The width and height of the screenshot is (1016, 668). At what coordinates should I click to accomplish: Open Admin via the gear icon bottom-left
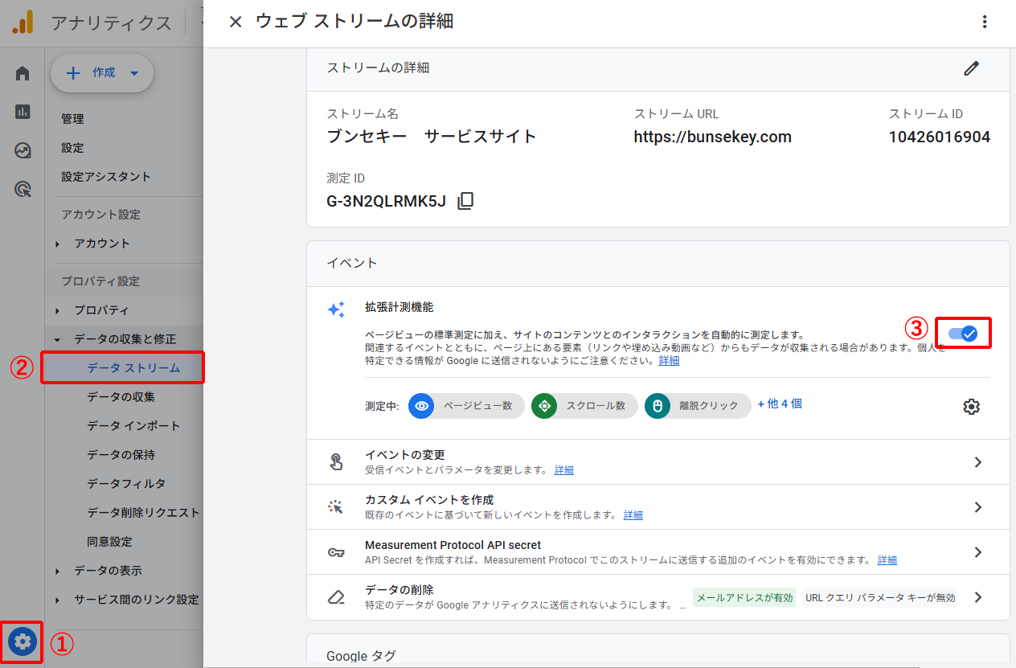(22, 642)
